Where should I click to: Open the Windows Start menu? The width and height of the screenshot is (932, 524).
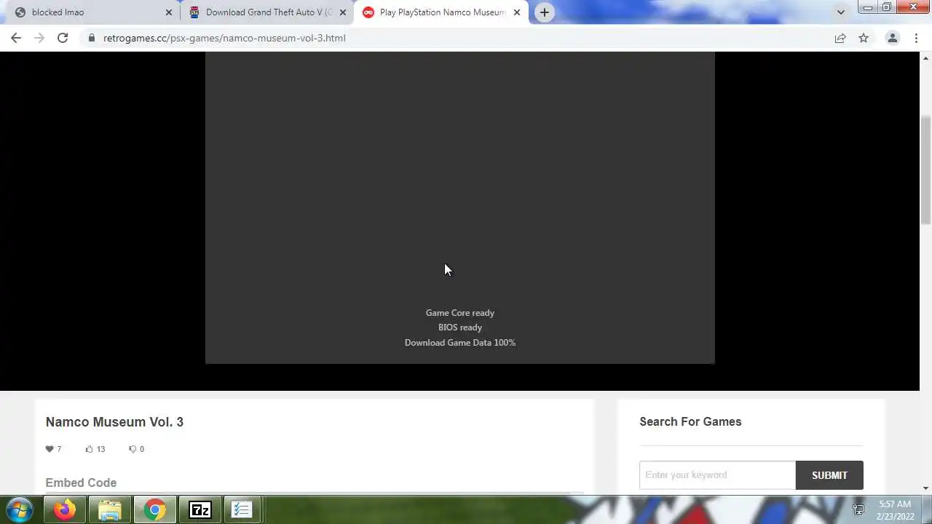(x=20, y=509)
